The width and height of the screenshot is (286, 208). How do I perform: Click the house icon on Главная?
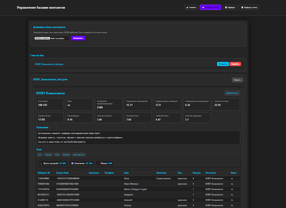click(187, 8)
